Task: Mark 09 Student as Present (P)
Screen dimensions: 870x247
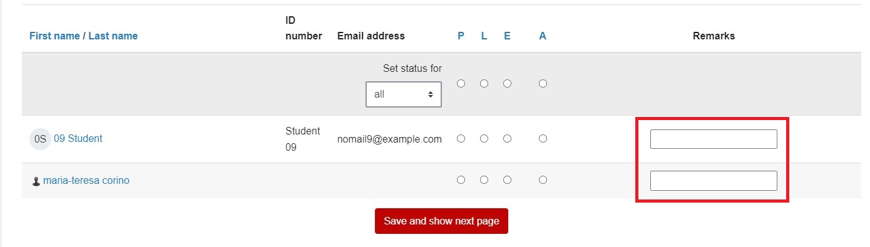Action: tap(461, 139)
